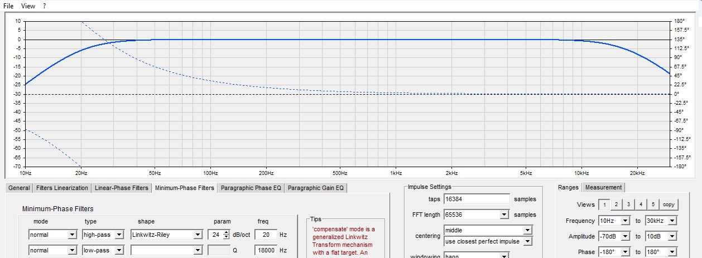Click the taps samples input field
The width and height of the screenshot is (702, 258).
point(477,199)
